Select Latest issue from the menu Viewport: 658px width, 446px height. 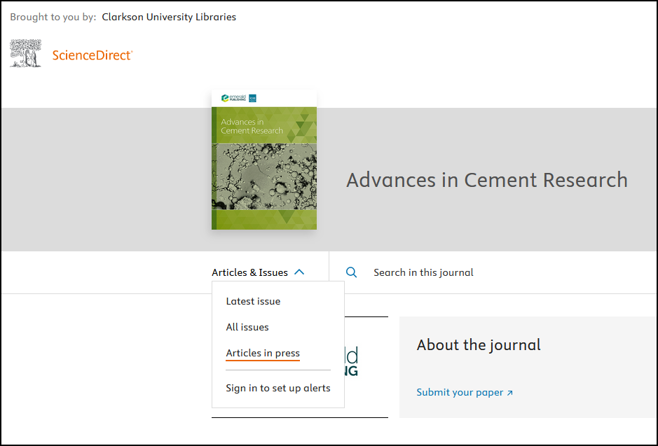click(x=253, y=301)
